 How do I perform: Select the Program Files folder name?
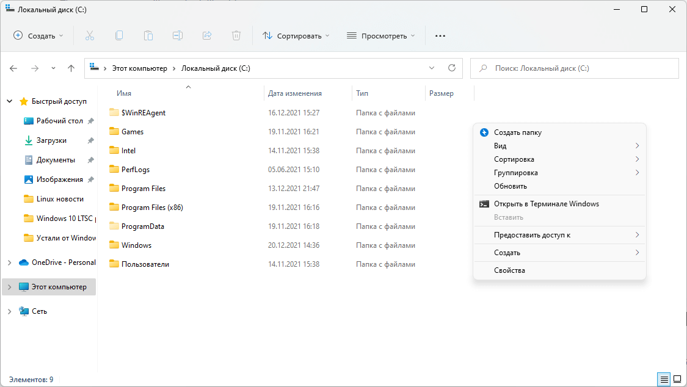coord(144,188)
